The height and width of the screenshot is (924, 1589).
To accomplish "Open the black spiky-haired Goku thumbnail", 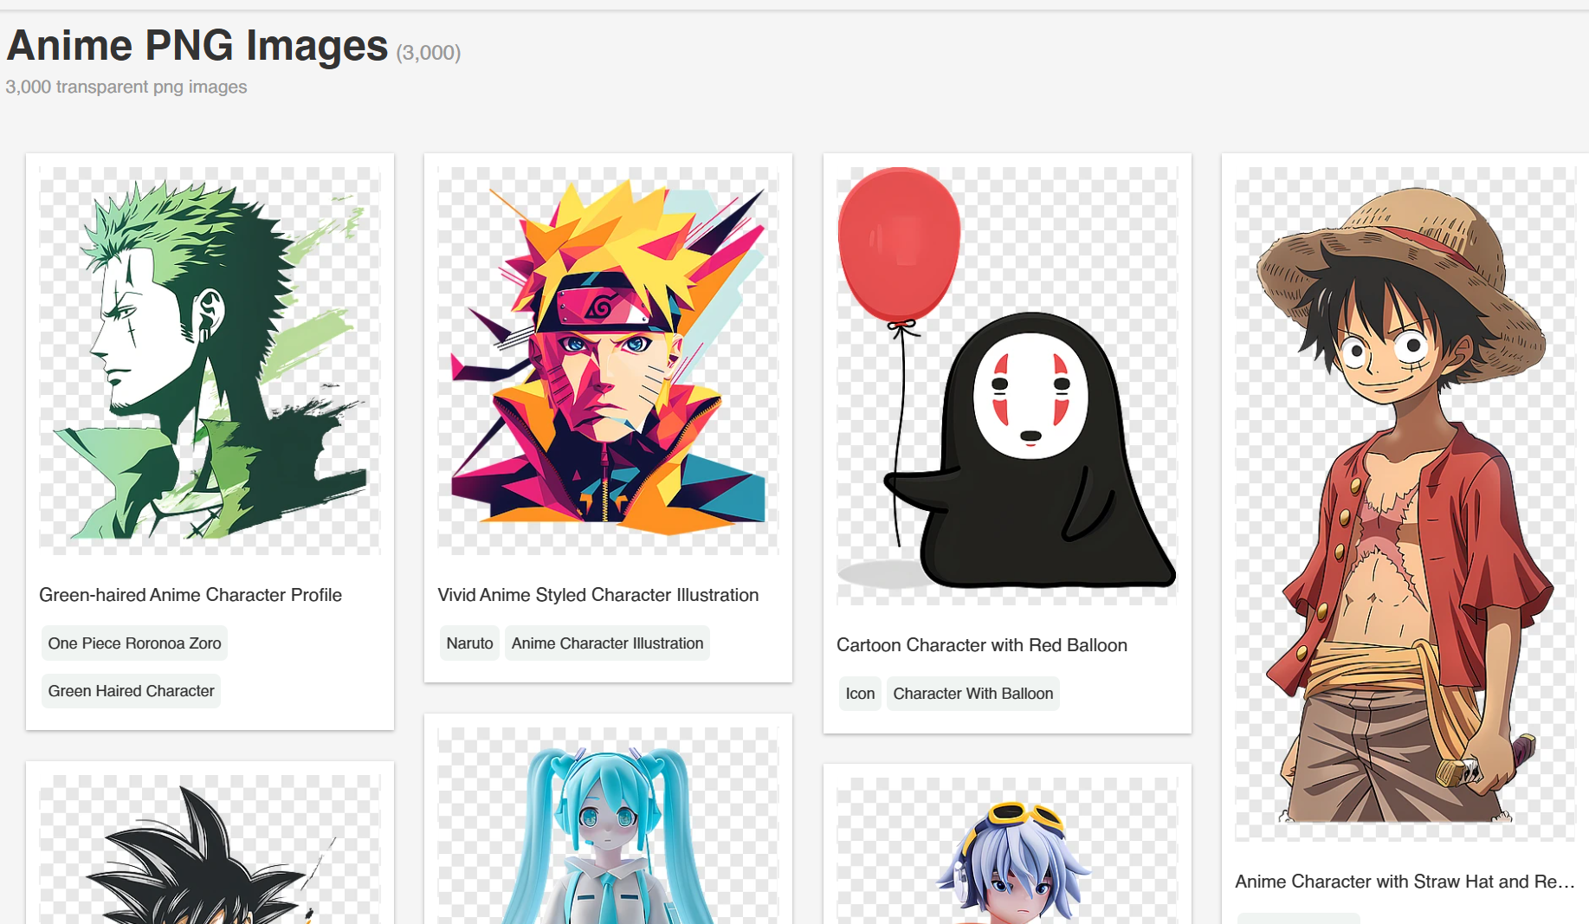I will (x=210, y=849).
